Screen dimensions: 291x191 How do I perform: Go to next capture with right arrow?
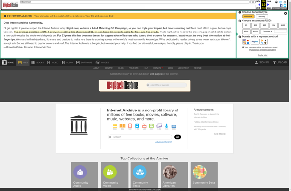click(x=268, y=5)
